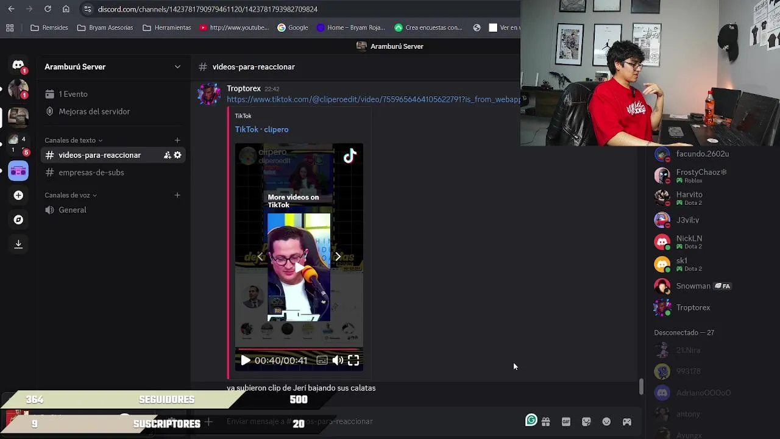Viewport: 780px width, 439px height.
Task: Click the video progress bar
Action: (x=299, y=349)
